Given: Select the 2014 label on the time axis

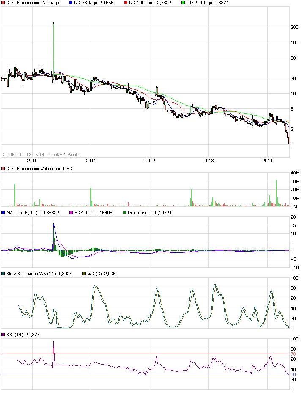Looking at the screenshot, I should (267, 161).
